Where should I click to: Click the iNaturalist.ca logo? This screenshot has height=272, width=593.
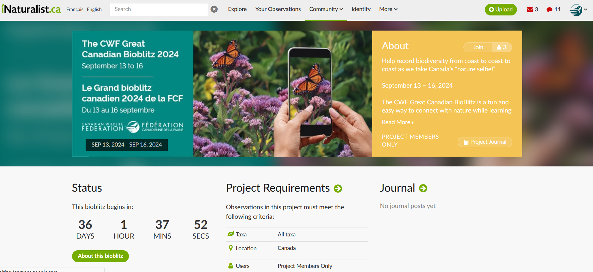[x=31, y=9]
